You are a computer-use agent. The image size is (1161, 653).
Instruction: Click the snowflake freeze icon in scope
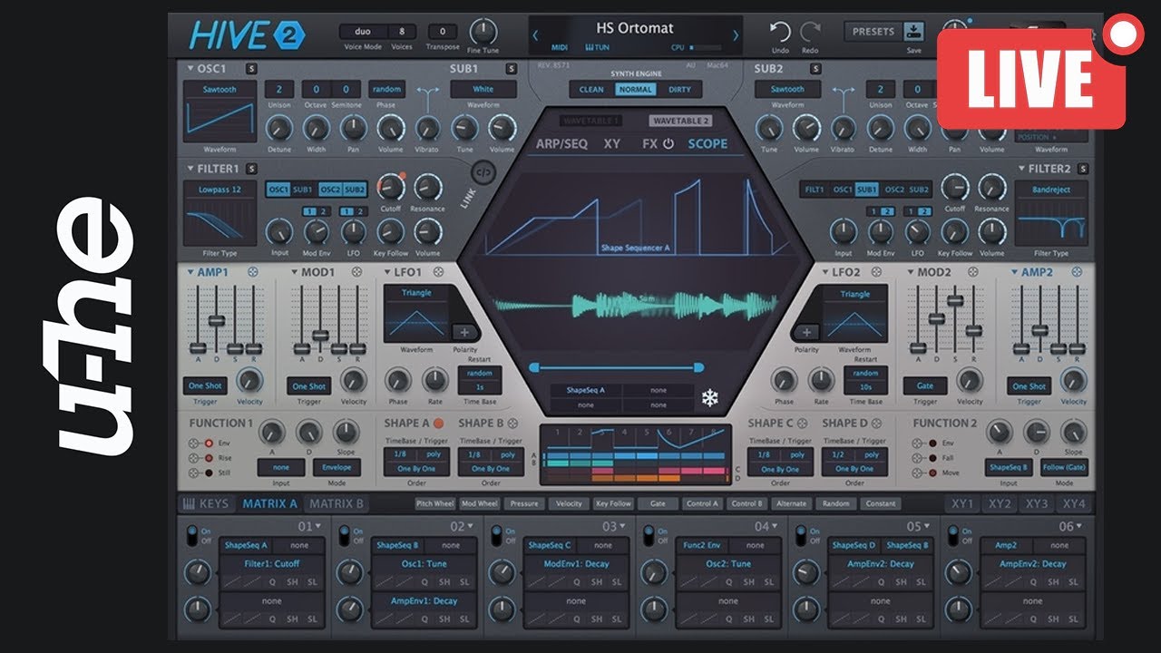[709, 397]
